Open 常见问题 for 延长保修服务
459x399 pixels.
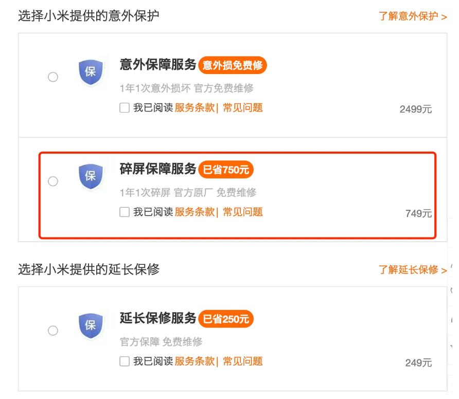point(243,361)
